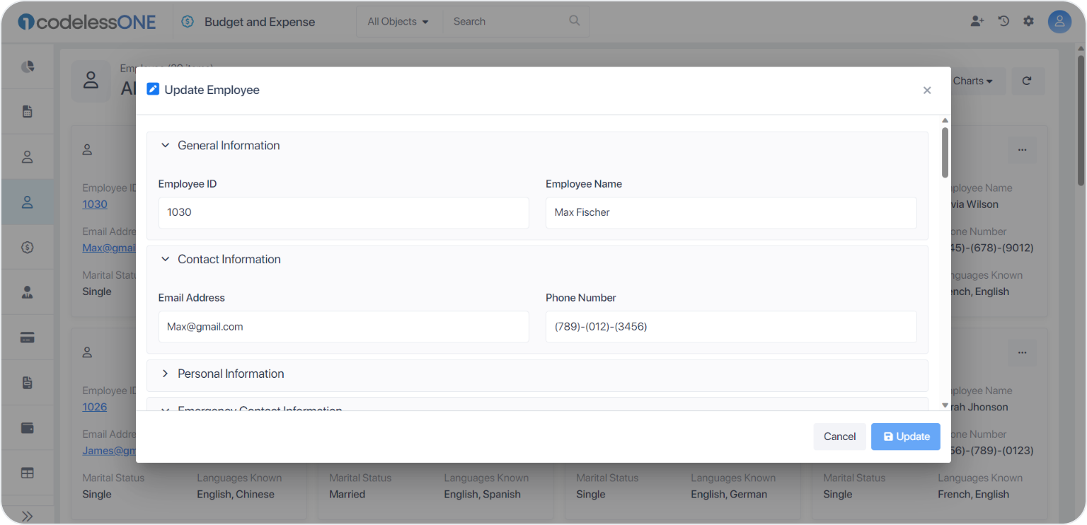This screenshot has height=525, width=1087.
Task: Open employee 1026 link in background
Action: (x=95, y=407)
